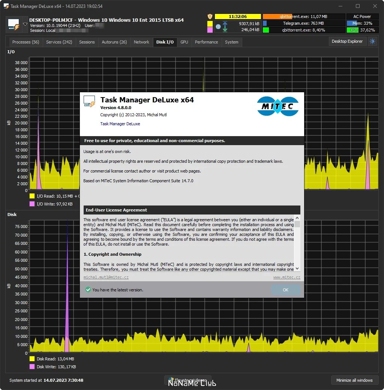The width and height of the screenshot is (384, 390).
Task: Open the Network tab
Action: (x=141, y=42)
